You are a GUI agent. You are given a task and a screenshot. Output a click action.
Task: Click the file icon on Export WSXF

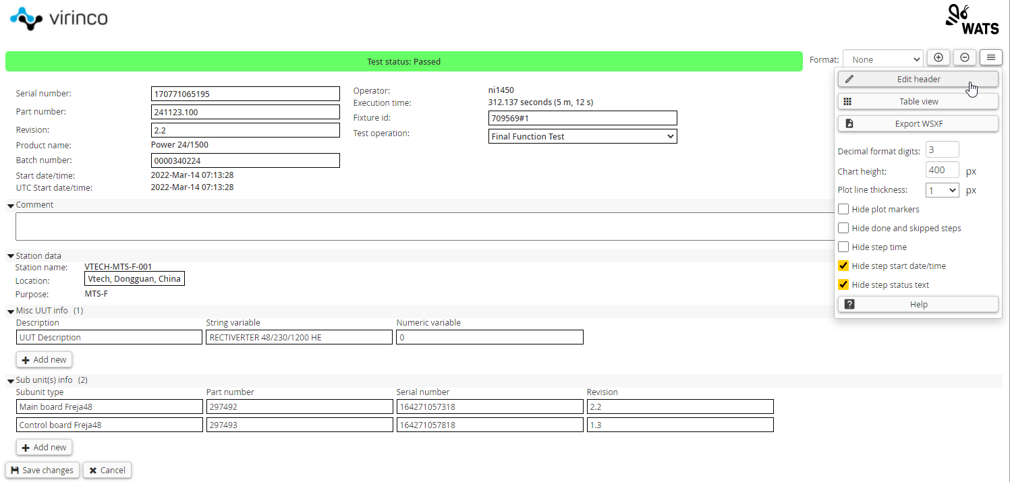pos(849,123)
